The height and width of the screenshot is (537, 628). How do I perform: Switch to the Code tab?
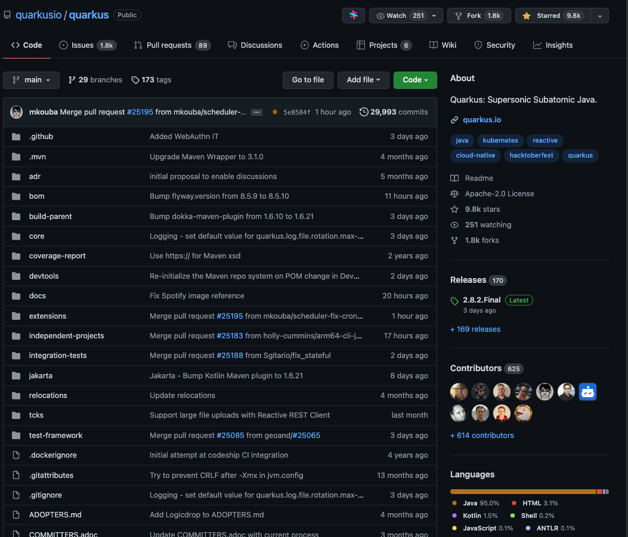pyautogui.click(x=27, y=45)
